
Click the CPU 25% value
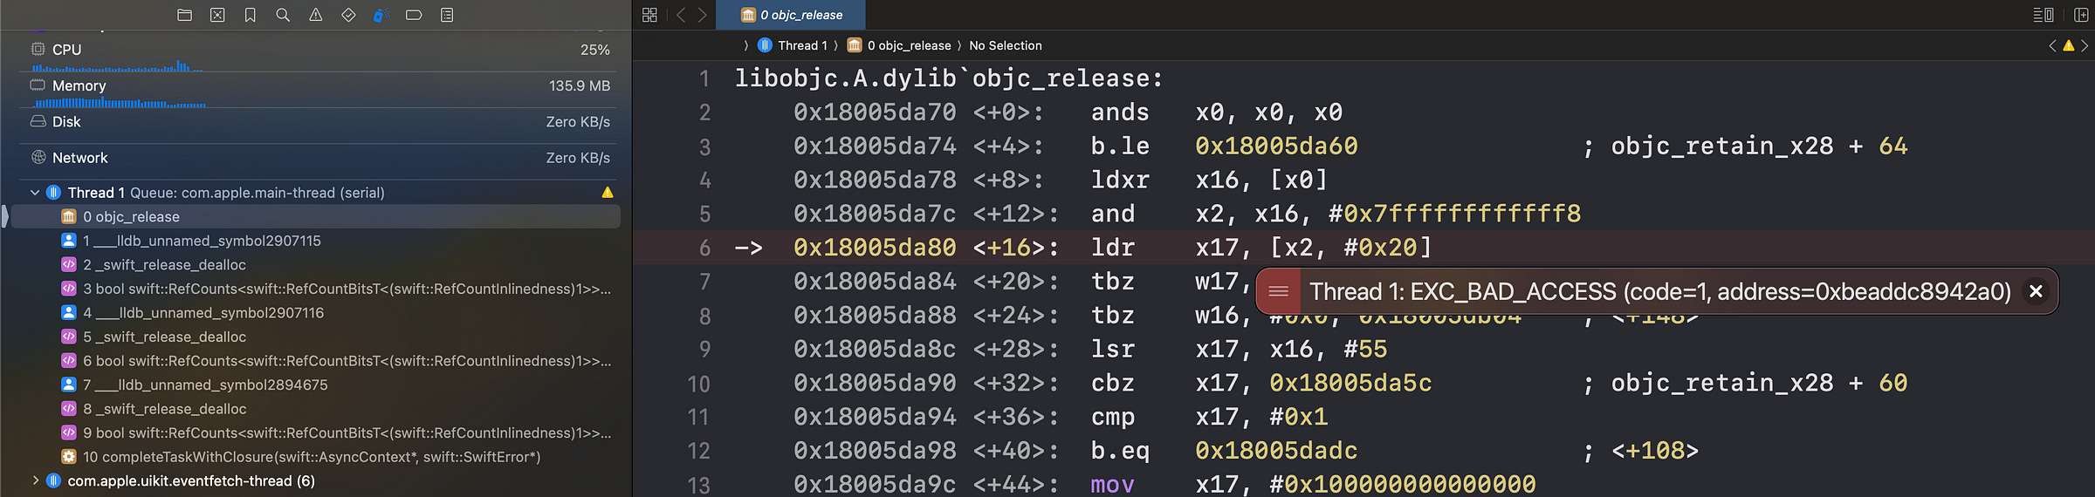(x=595, y=50)
